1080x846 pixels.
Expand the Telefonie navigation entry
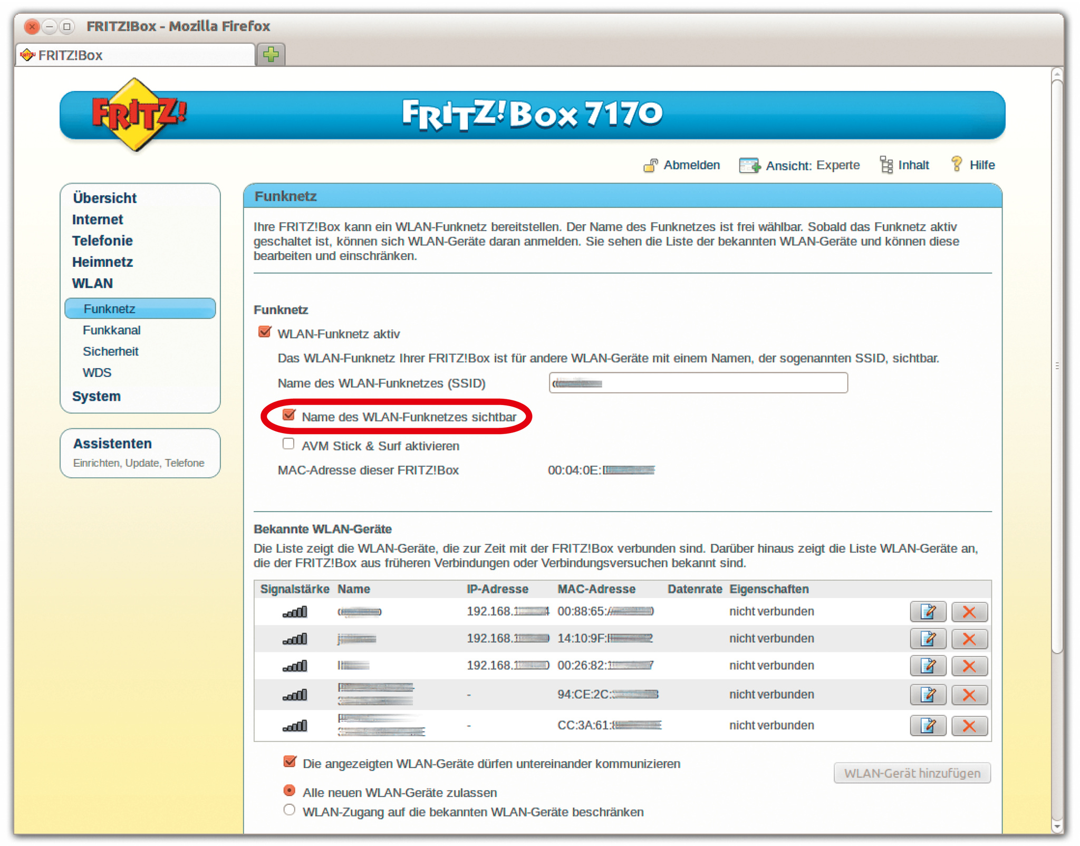click(x=102, y=241)
